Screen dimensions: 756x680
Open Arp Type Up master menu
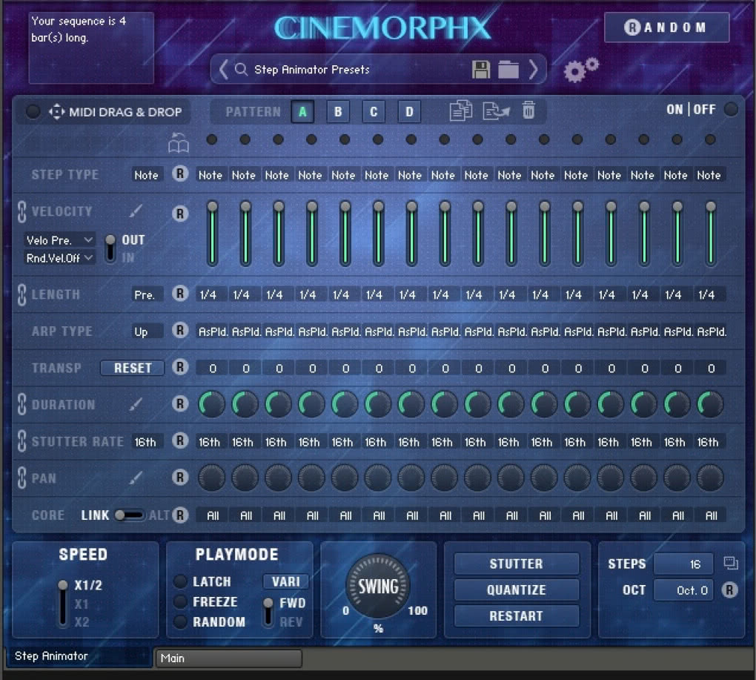pos(147,331)
